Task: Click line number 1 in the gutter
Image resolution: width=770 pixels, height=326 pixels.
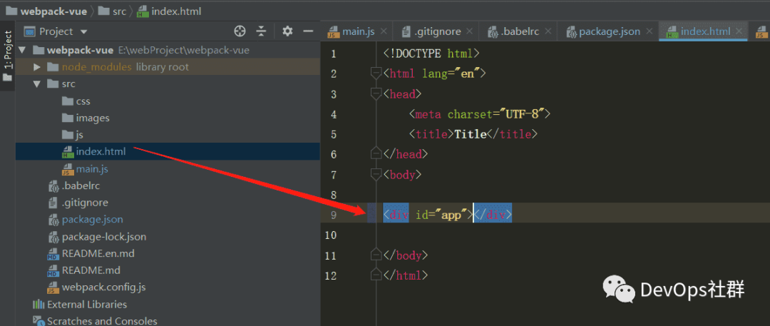Action: 334,54
